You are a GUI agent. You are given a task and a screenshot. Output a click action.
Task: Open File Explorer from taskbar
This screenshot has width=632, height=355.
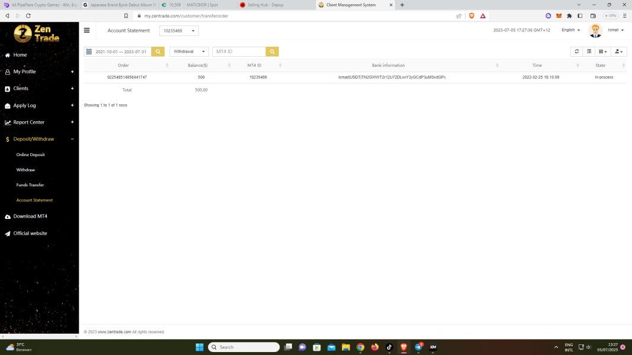pyautogui.click(x=346, y=347)
